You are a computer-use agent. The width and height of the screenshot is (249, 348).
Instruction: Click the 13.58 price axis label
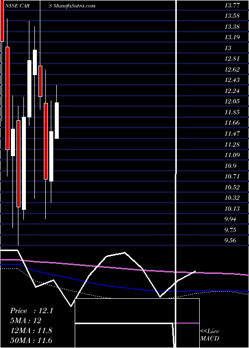tap(233, 16)
